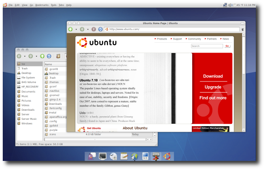Select the .nautilus folder row
Image resolution: width=265 pixels, height=170 pixels.
[55, 91]
